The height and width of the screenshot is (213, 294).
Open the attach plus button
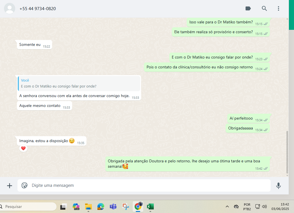(10, 186)
